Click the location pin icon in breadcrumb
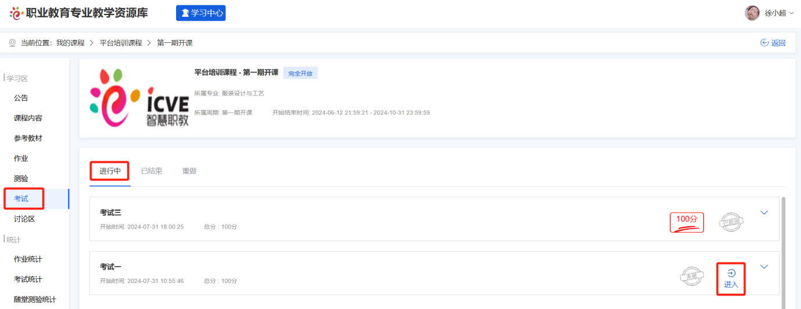Image resolution: width=801 pixels, height=309 pixels. tap(12, 43)
